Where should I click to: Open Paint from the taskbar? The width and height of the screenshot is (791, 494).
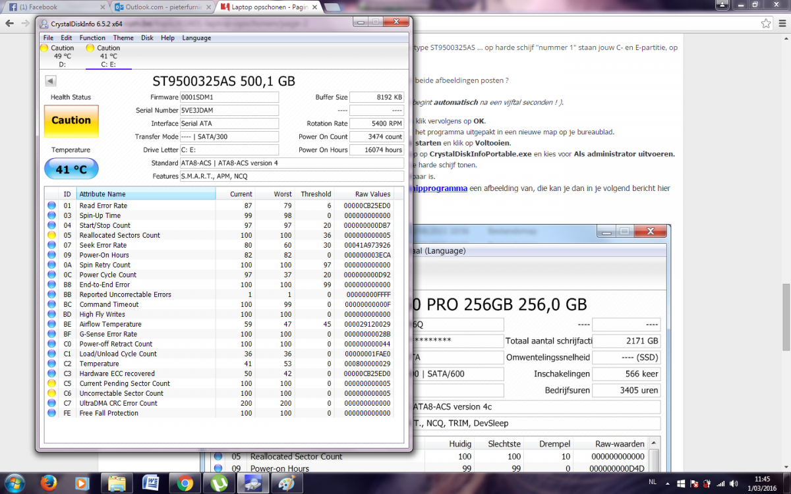[287, 483]
